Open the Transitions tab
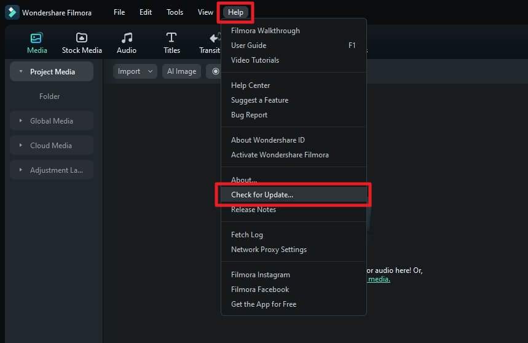 [210, 43]
